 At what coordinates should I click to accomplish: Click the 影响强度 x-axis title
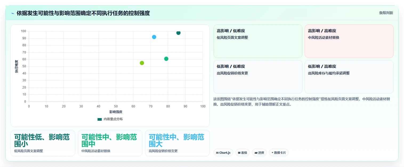coord(116,112)
